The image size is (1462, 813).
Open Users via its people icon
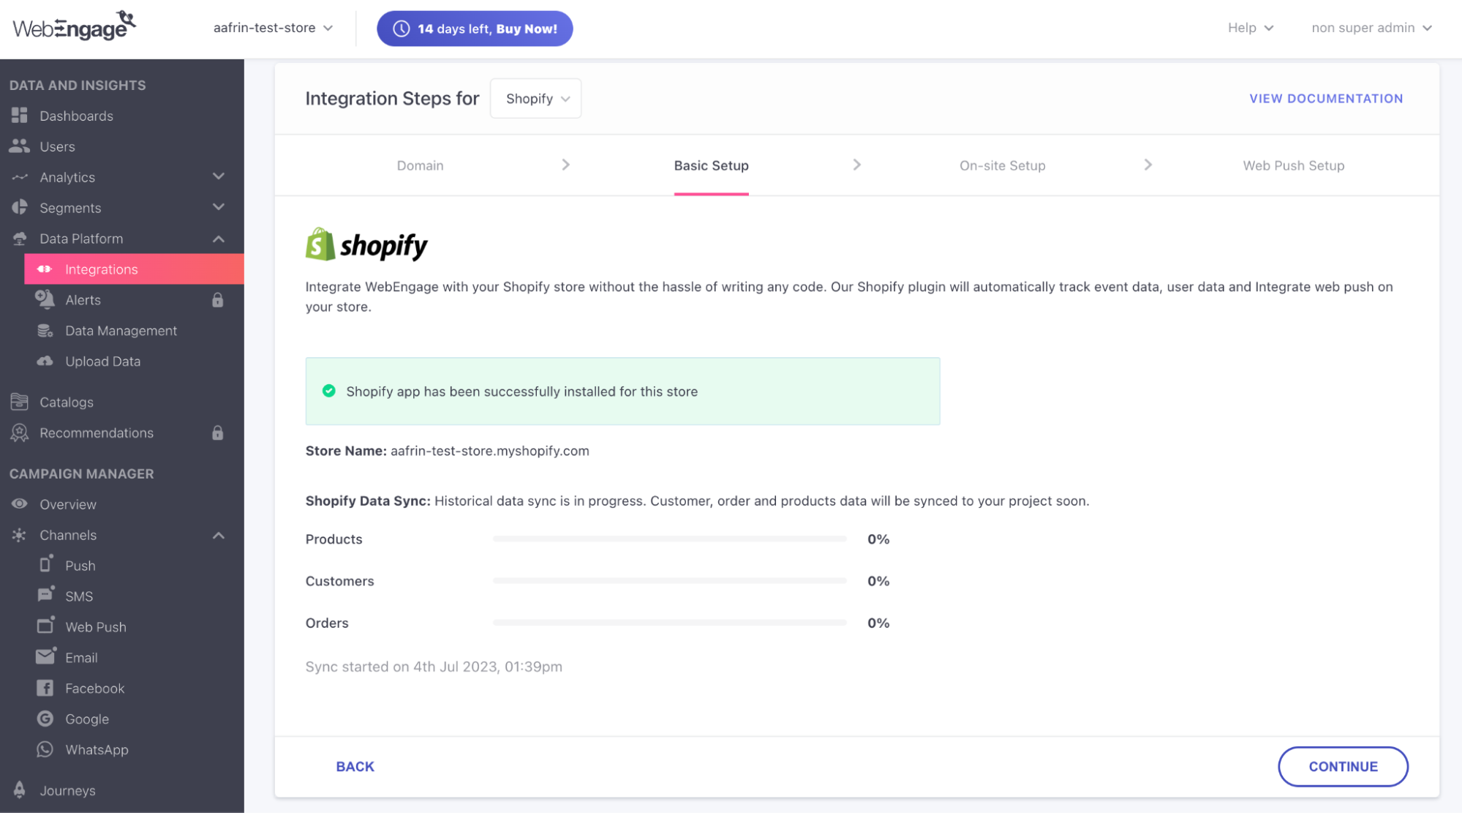point(20,146)
